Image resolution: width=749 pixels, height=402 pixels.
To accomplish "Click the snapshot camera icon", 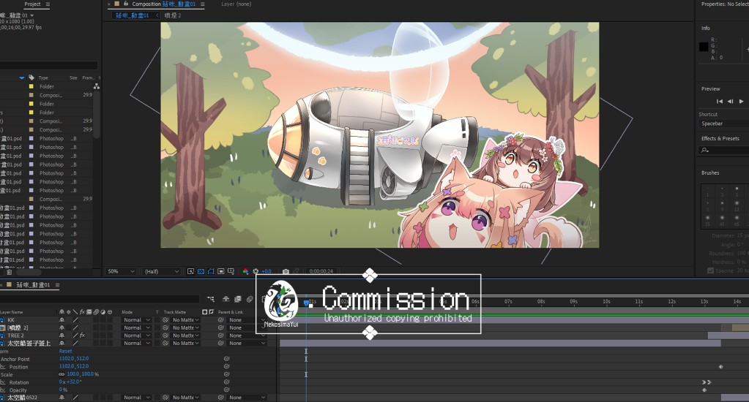I will (x=286, y=271).
